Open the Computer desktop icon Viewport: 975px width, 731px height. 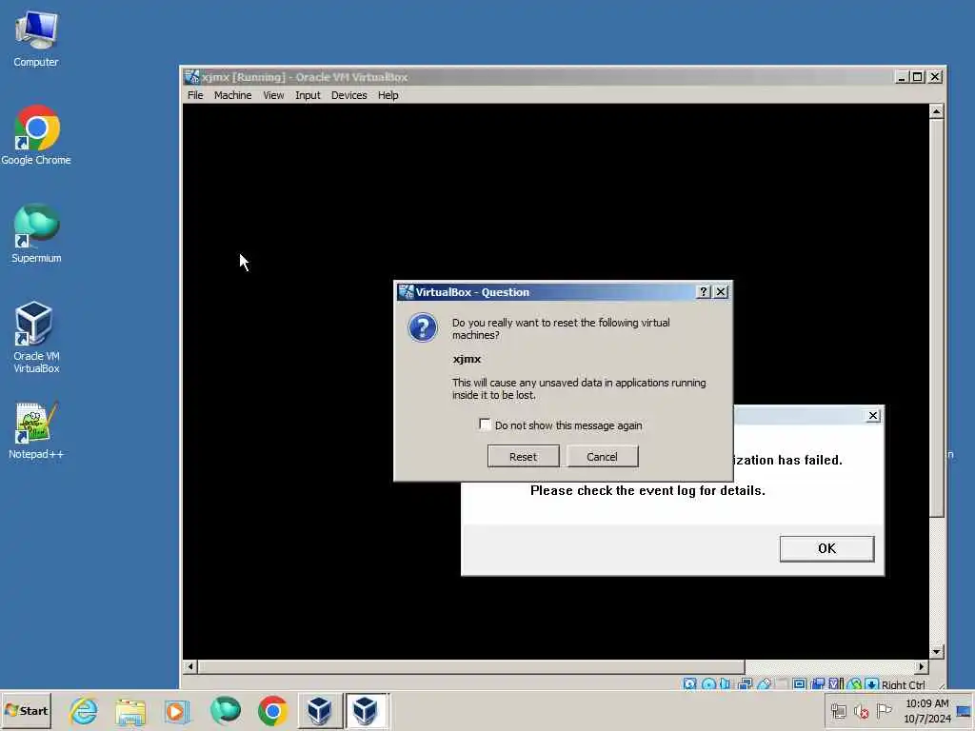pos(36,38)
